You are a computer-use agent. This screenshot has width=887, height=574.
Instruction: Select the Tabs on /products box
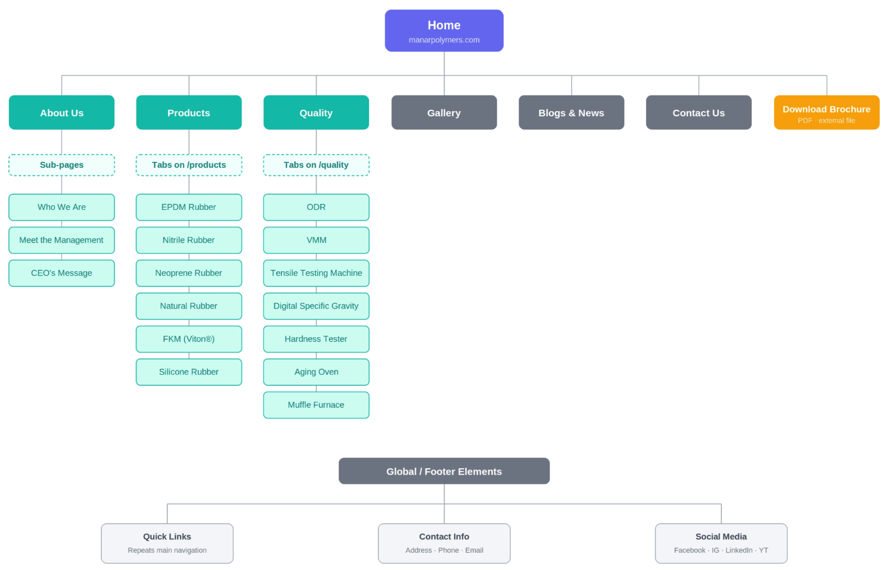click(189, 165)
